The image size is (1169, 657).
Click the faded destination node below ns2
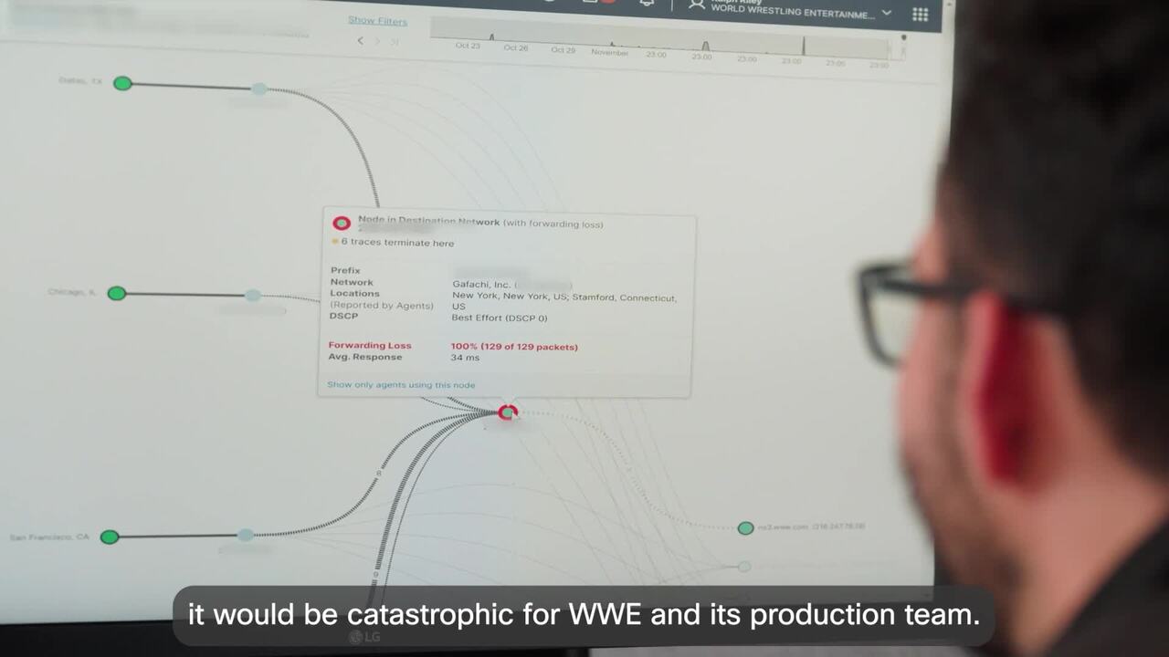[744, 567]
